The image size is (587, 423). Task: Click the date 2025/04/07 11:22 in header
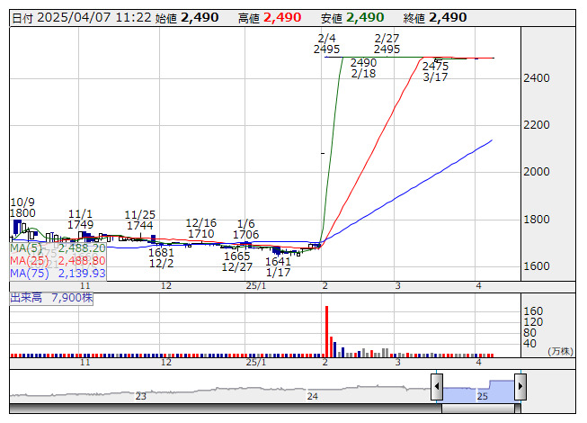pyautogui.click(x=94, y=18)
